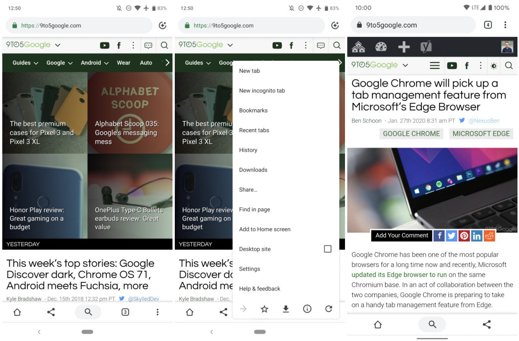Expand 9to5Google logo chevron on article screen
519x341 pixels.
405,65
